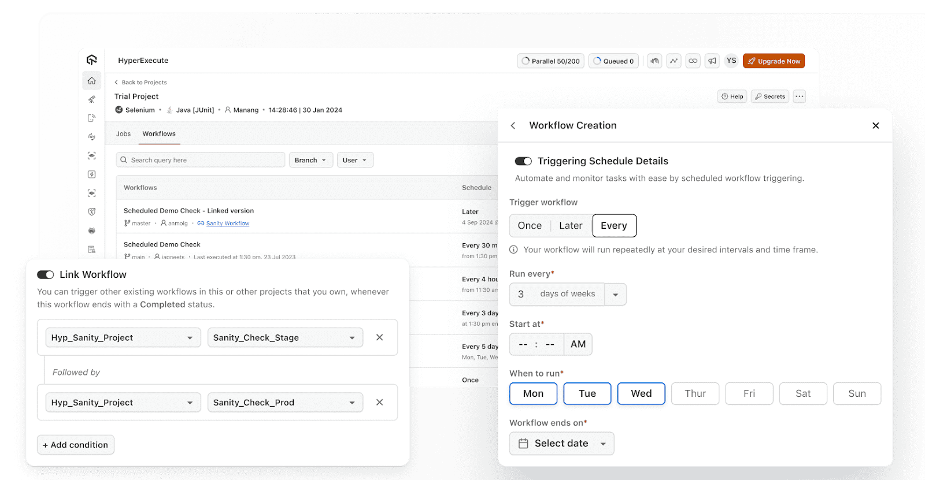Enable Fri in When to run

(749, 393)
